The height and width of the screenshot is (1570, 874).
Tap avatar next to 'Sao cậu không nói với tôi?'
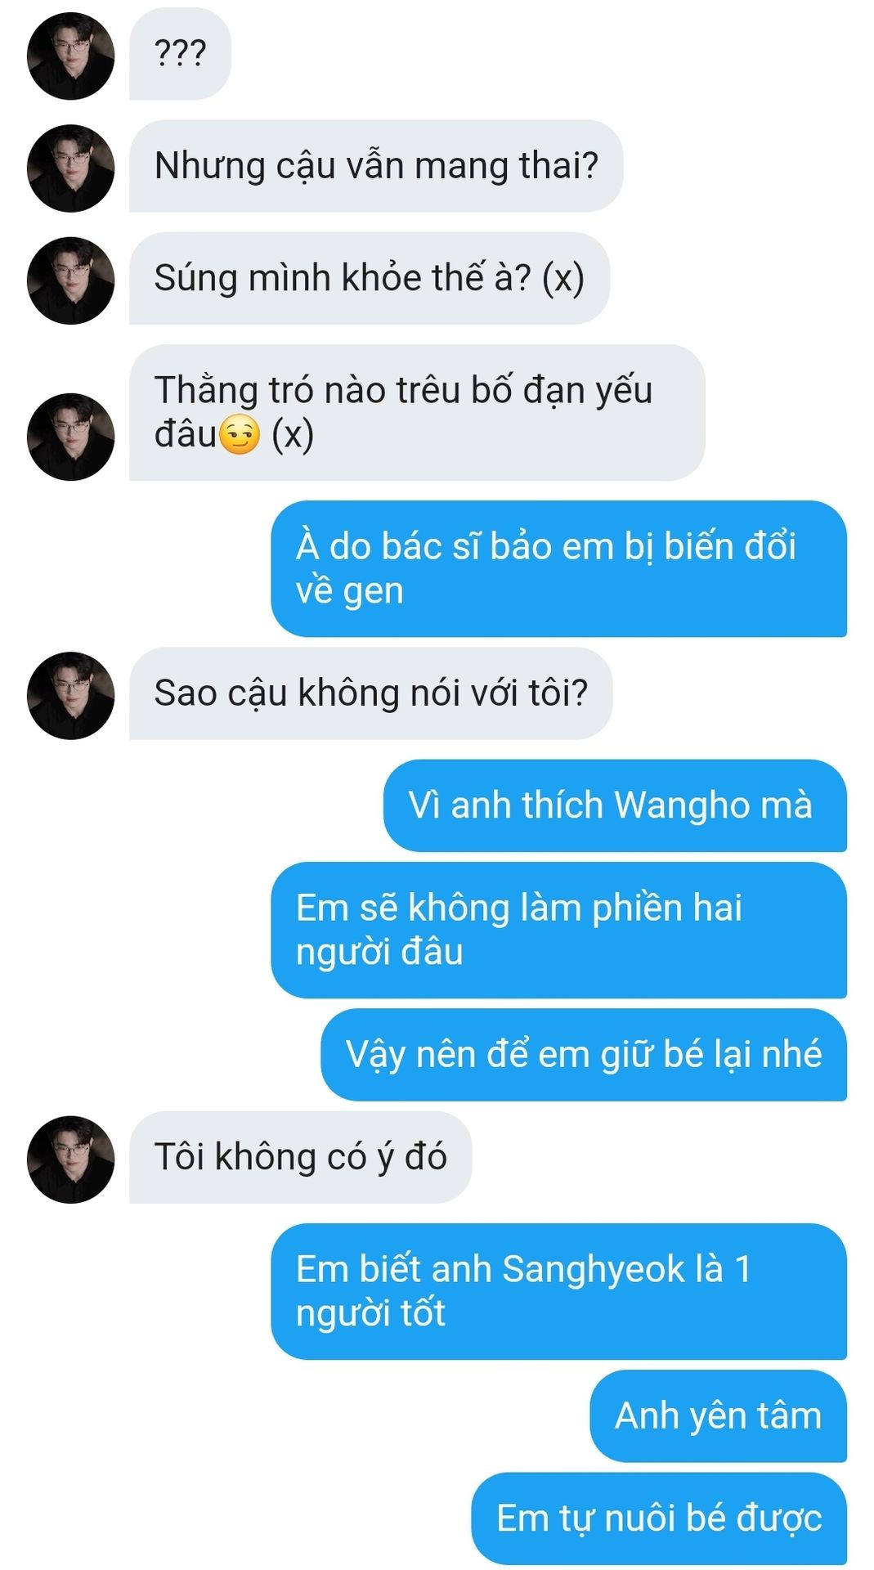coord(70,696)
